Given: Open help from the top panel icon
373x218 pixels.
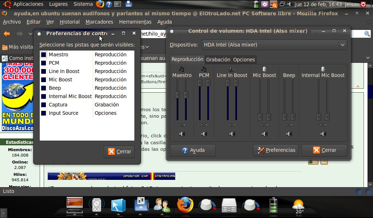Looking at the screenshot, I should [x=109, y=4].
